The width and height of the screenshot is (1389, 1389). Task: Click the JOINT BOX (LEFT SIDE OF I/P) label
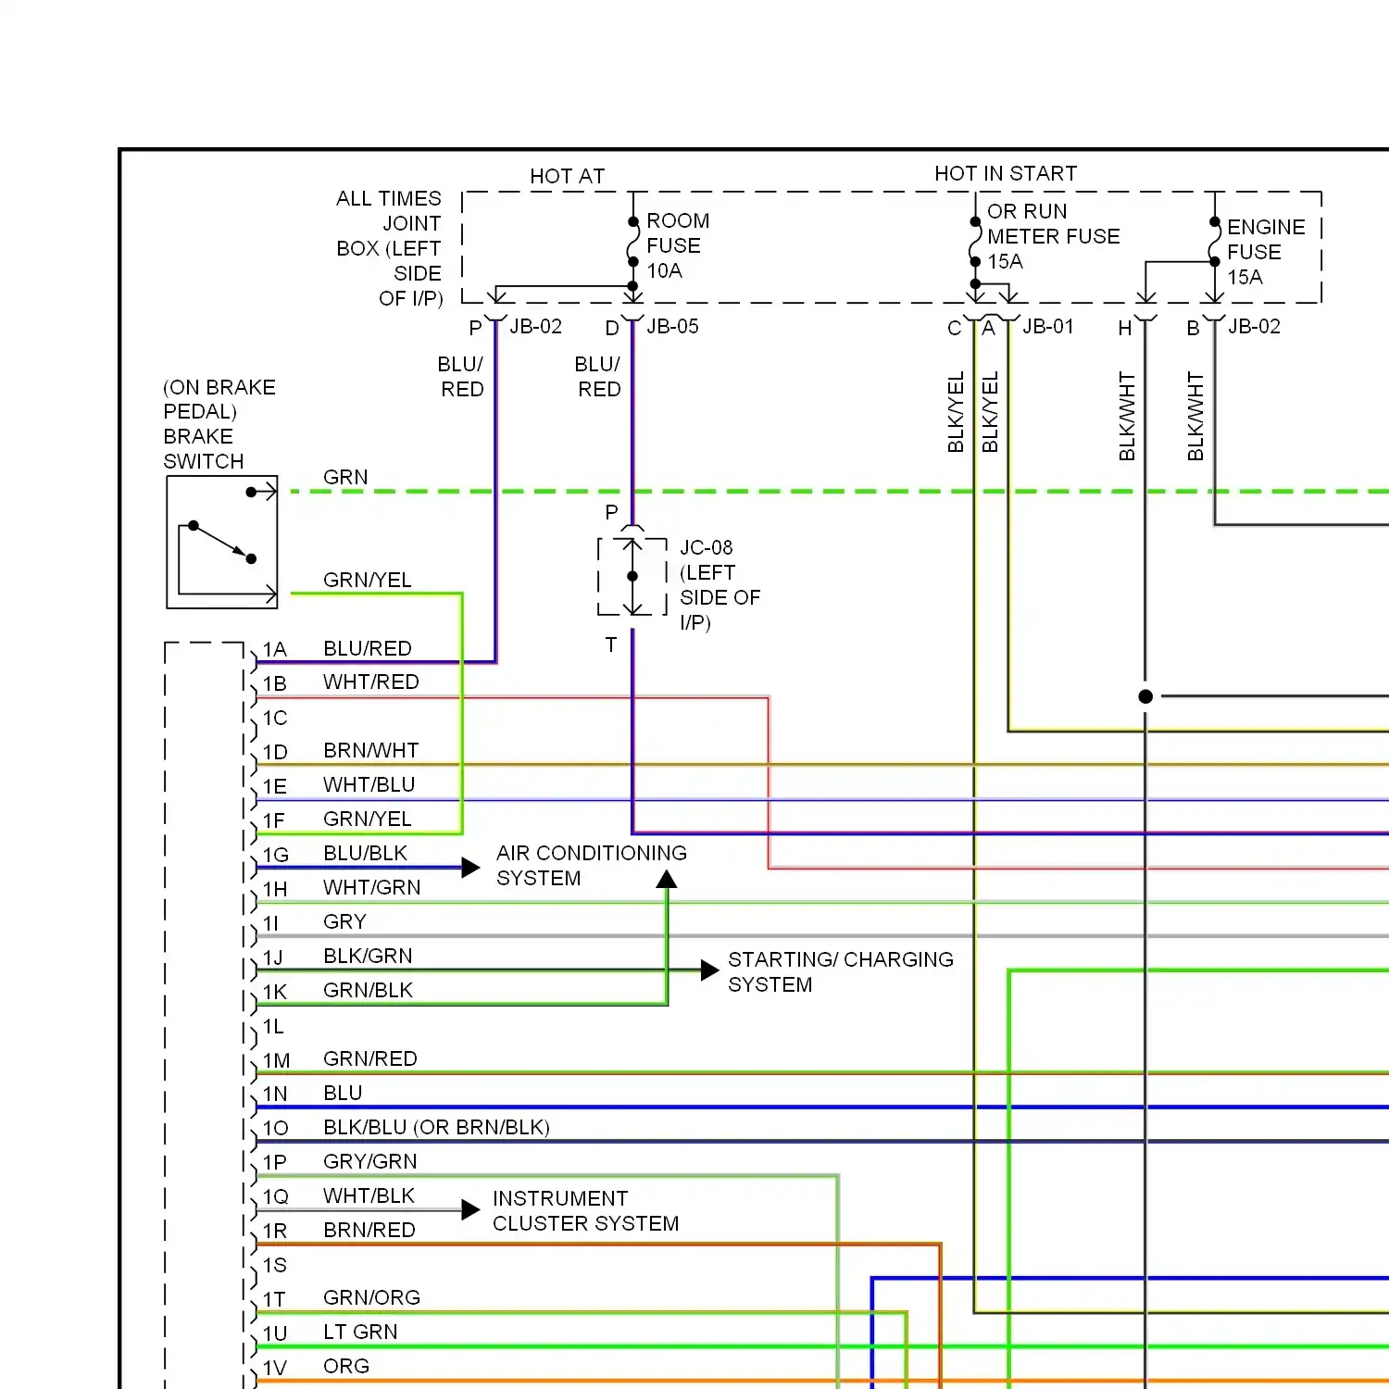(389, 260)
